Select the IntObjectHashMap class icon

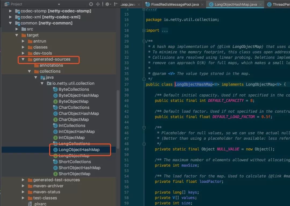(55, 132)
